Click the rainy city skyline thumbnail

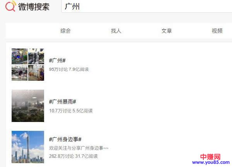coord(28,106)
